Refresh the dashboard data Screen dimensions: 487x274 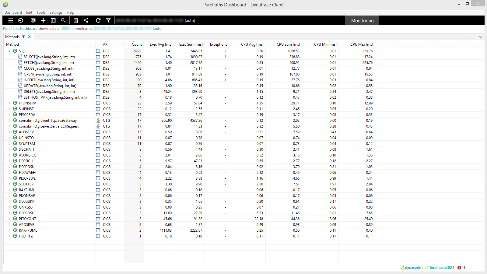(x=98, y=20)
